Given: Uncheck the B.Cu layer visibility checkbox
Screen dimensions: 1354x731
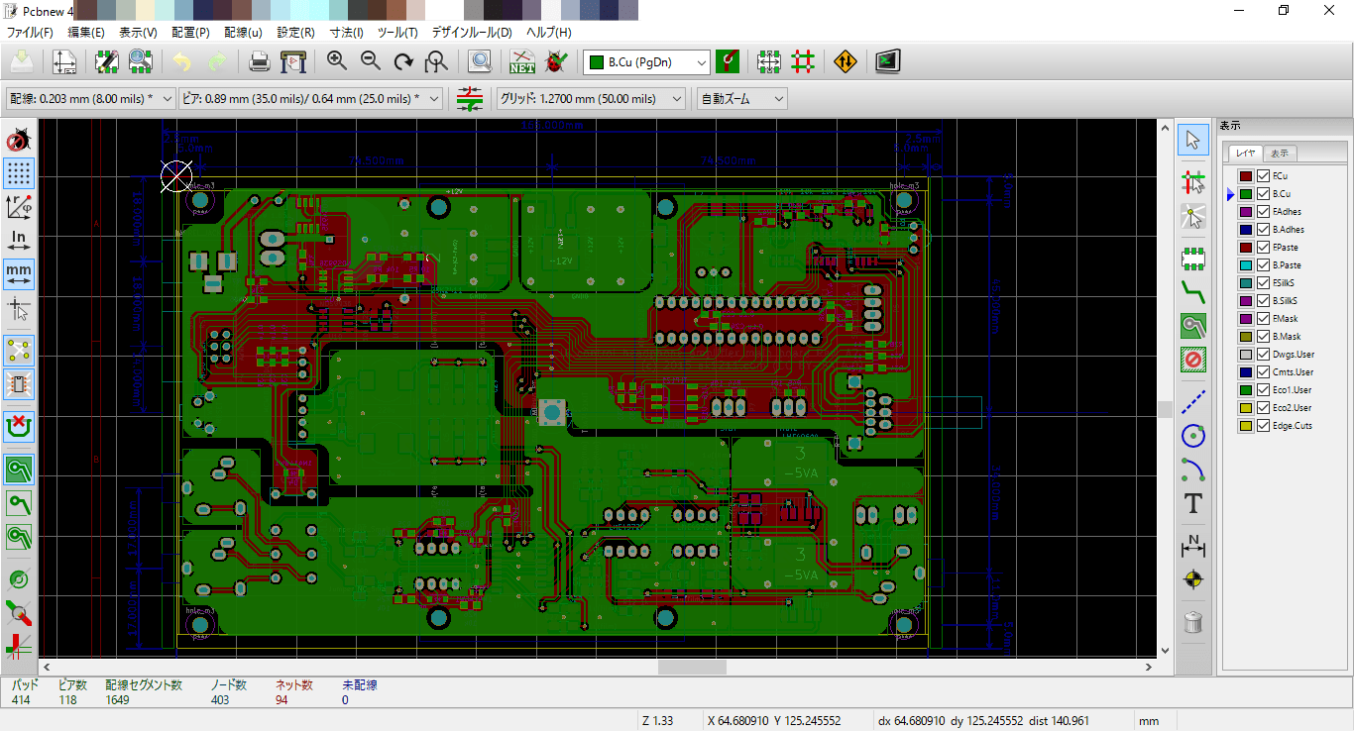Looking at the screenshot, I should pos(1263,193).
